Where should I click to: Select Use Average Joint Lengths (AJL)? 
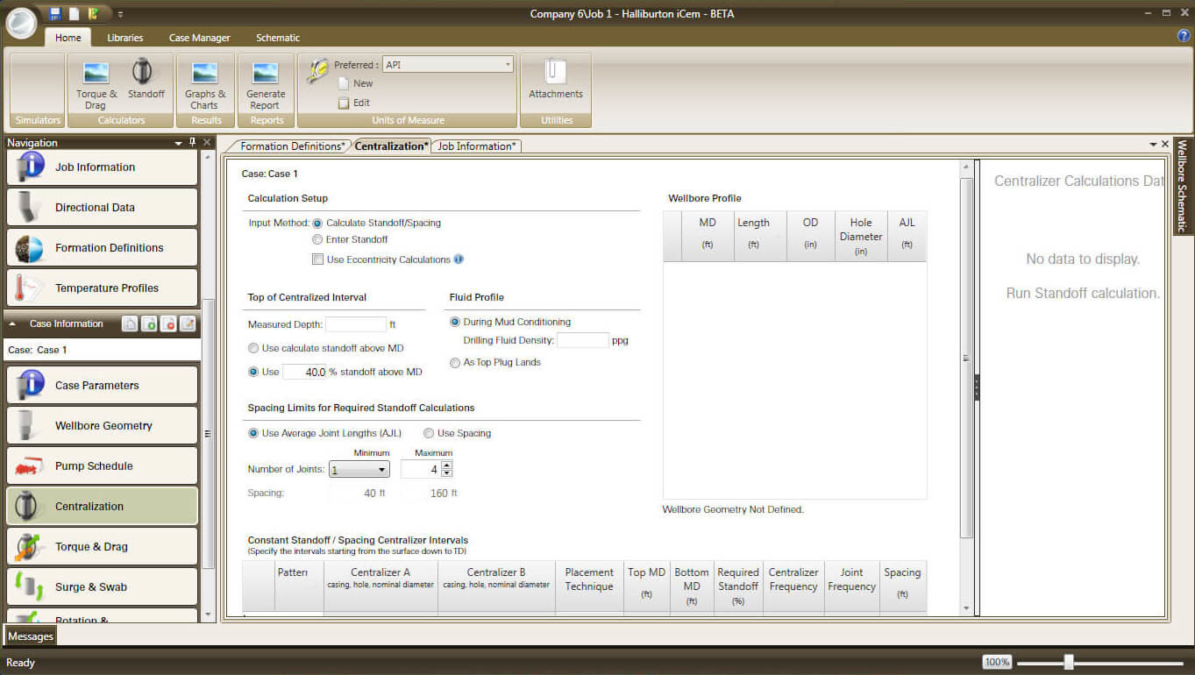pyautogui.click(x=253, y=433)
